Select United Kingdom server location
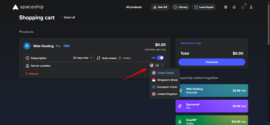Screen dimensions: 270x125 165,94
